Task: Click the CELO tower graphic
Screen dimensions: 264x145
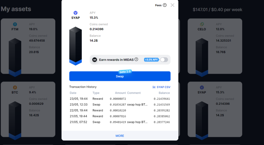Action: tap(202, 57)
